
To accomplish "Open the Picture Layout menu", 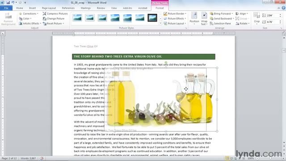I will point(175,24).
